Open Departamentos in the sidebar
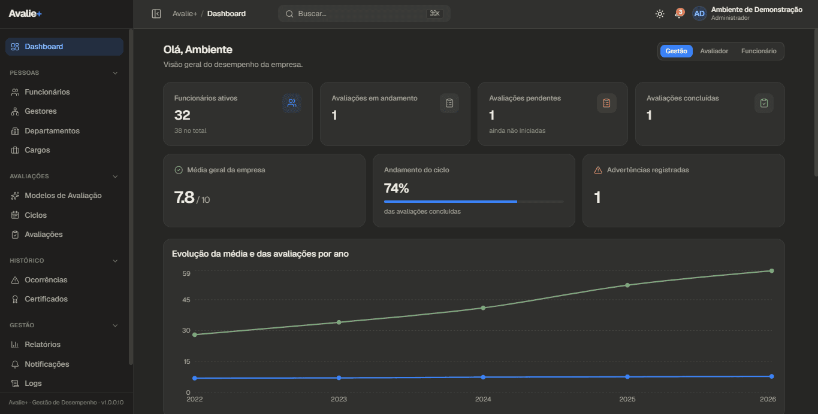The width and height of the screenshot is (818, 414). (65, 131)
